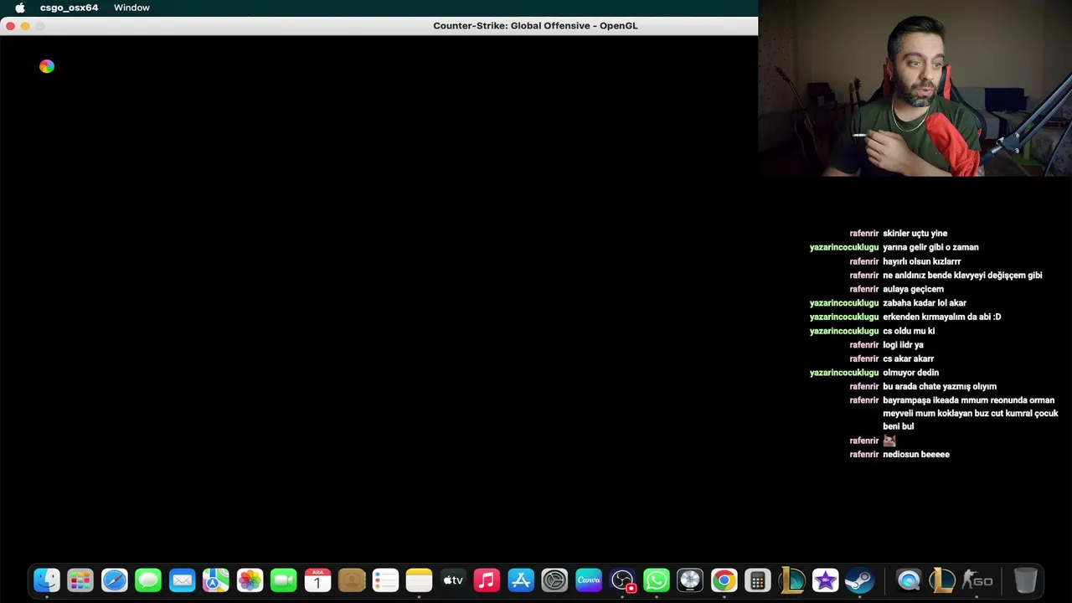The height and width of the screenshot is (603, 1072).
Task: Click chat message 'hayırlı olsun kızlarrr'
Action: [921, 261]
